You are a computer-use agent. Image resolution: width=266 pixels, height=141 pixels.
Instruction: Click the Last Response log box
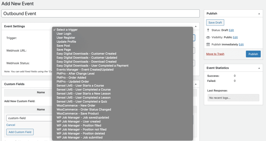click(x=233, y=98)
